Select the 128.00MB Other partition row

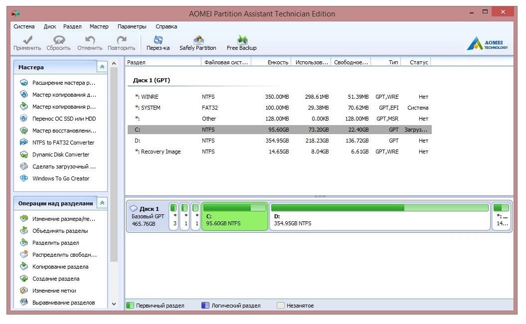tap(279, 119)
